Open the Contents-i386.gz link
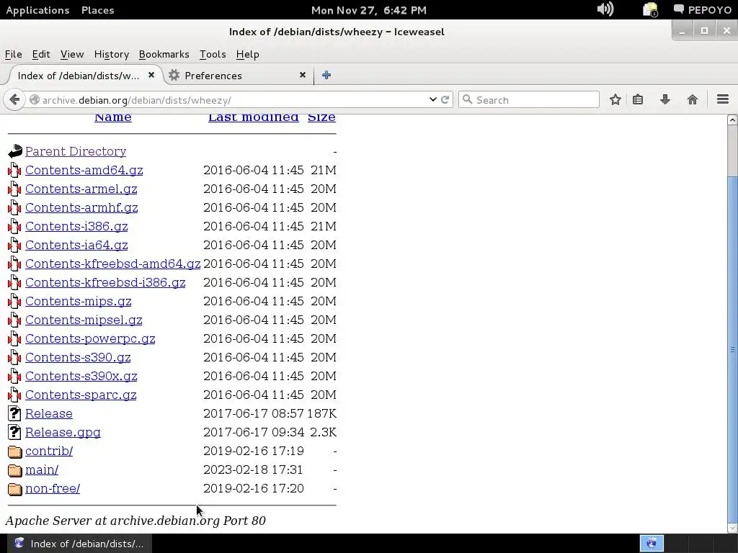 pyautogui.click(x=76, y=226)
